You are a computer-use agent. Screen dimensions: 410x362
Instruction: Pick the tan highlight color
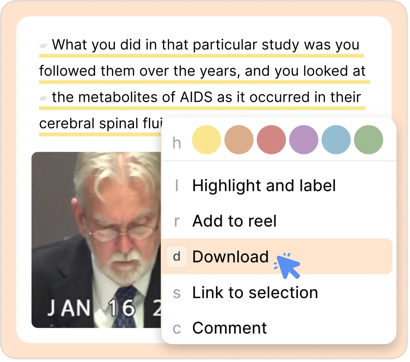pos(240,140)
